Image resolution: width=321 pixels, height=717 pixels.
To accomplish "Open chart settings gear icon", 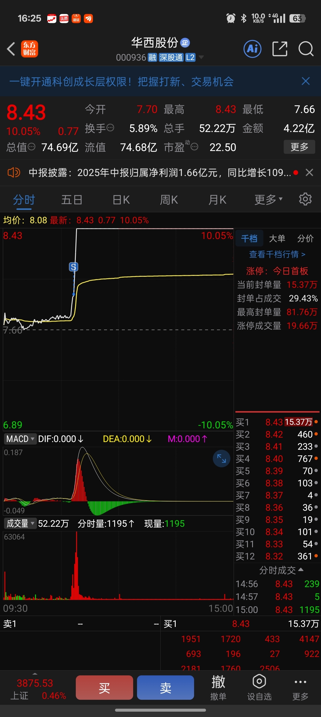I will tap(305, 199).
